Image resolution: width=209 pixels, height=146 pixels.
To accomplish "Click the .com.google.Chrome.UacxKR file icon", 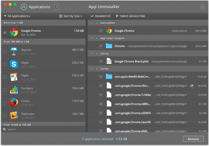I will pyautogui.click(x=109, y=122).
